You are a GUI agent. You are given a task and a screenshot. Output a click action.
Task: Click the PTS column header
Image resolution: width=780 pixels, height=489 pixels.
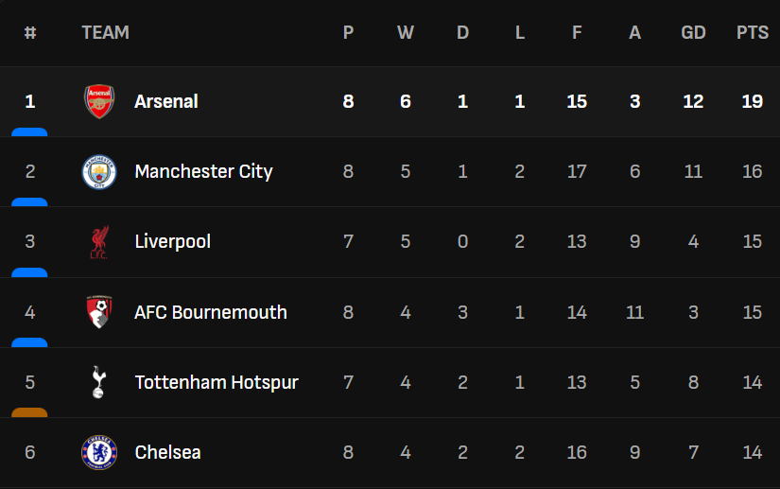(x=753, y=32)
